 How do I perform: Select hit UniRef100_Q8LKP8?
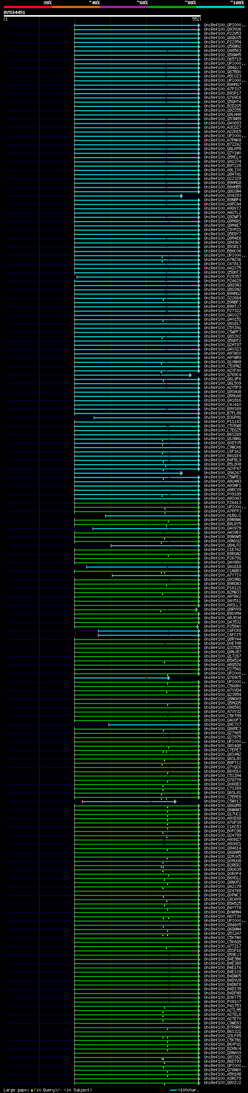tap(222, 148)
